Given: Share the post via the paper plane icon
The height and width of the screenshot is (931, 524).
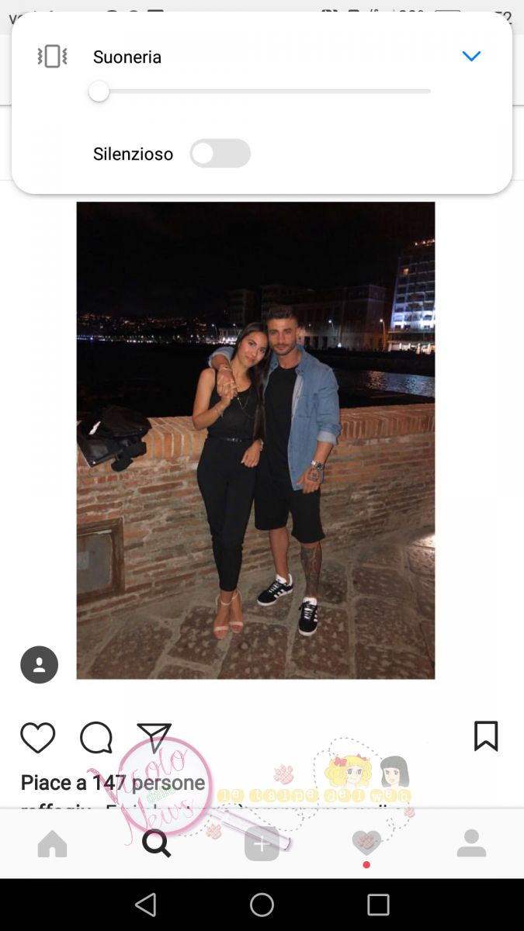Looking at the screenshot, I should 154,737.
